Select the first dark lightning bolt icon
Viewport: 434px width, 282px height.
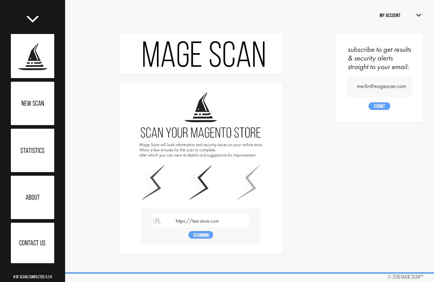coord(153,183)
